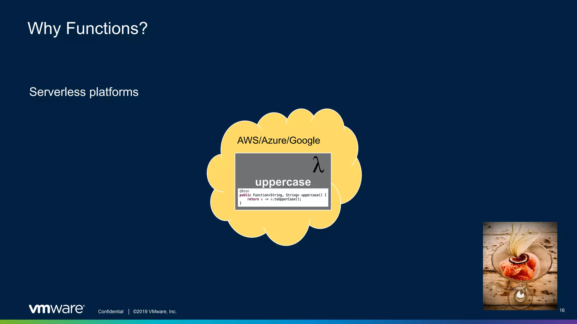Click the 'Why Functions?' slide title
577x324 pixels.
tap(88, 29)
